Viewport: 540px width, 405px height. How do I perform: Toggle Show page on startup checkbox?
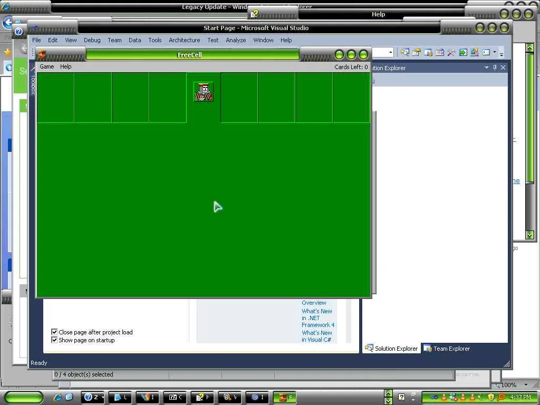(x=54, y=340)
